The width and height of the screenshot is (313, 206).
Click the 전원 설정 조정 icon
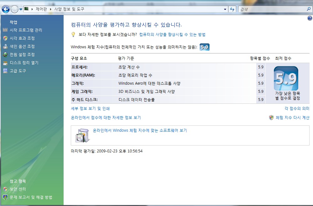pyautogui.click(x=5, y=55)
